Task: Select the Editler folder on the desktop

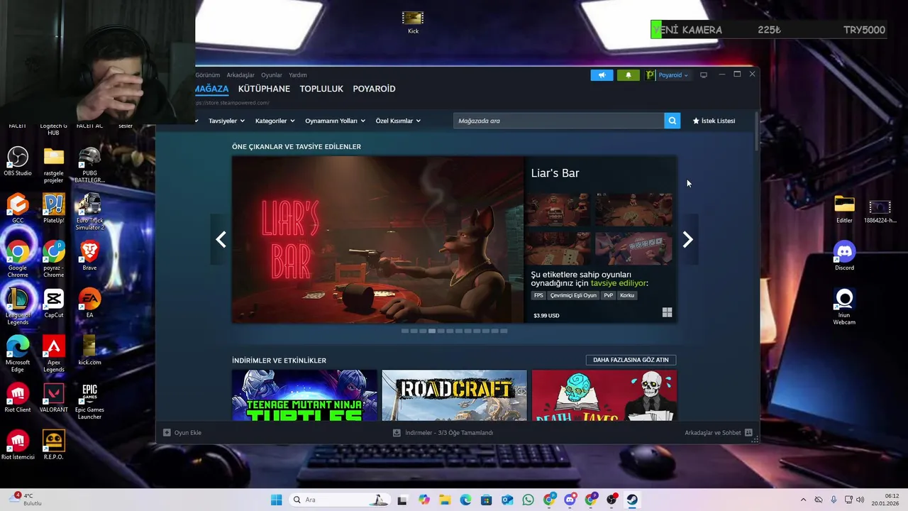Action: (x=844, y=209)
